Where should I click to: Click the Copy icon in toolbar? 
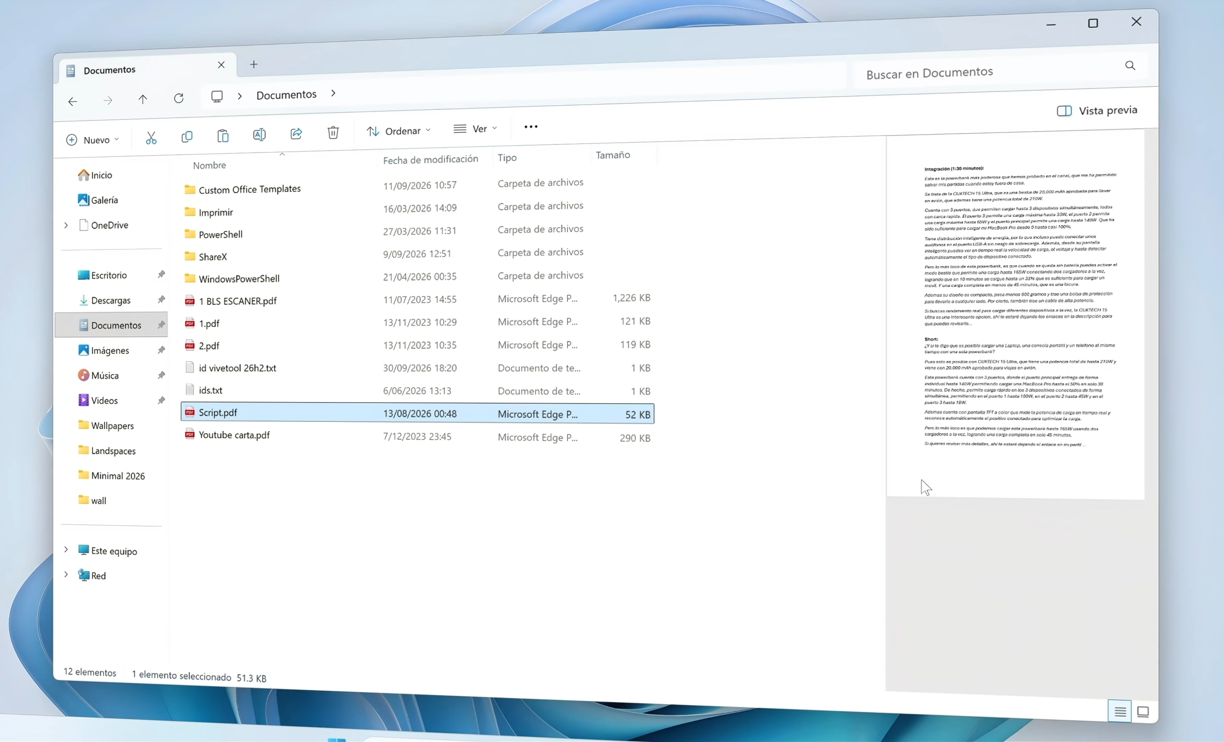coord(187,137)
